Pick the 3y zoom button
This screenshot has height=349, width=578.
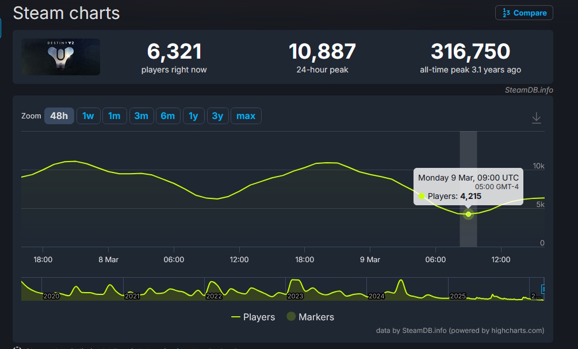coord(217,116)
